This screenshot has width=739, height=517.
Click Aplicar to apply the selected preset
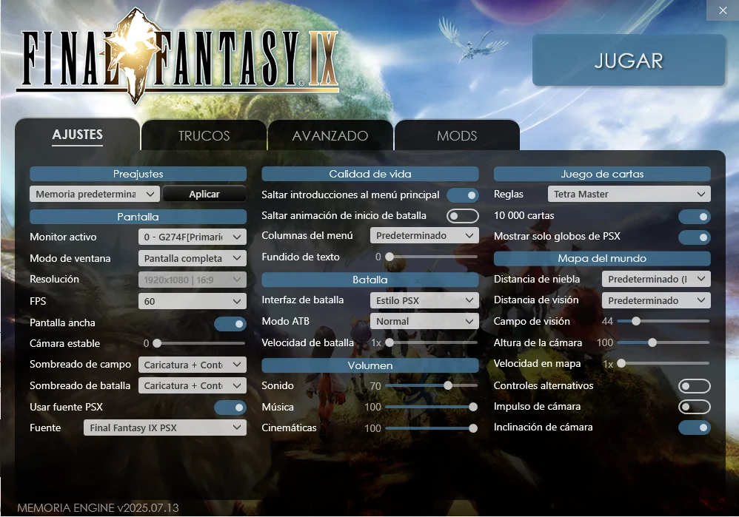(x=204, y=194)
